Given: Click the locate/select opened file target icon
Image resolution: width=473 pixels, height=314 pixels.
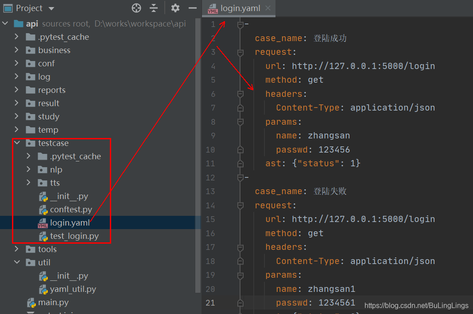Looking at the screenshot, I should pyautogui.click(x=136, y=8).
